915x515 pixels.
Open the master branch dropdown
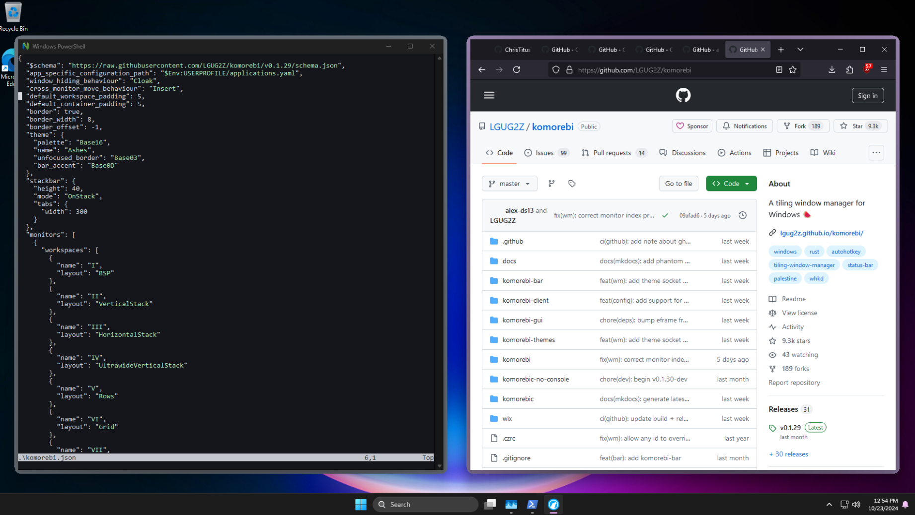click(509, 183)
